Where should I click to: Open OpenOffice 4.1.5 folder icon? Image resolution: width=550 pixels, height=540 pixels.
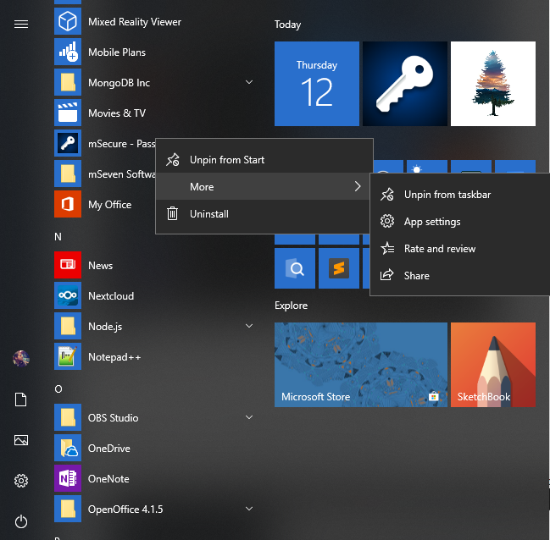(68, 509)
